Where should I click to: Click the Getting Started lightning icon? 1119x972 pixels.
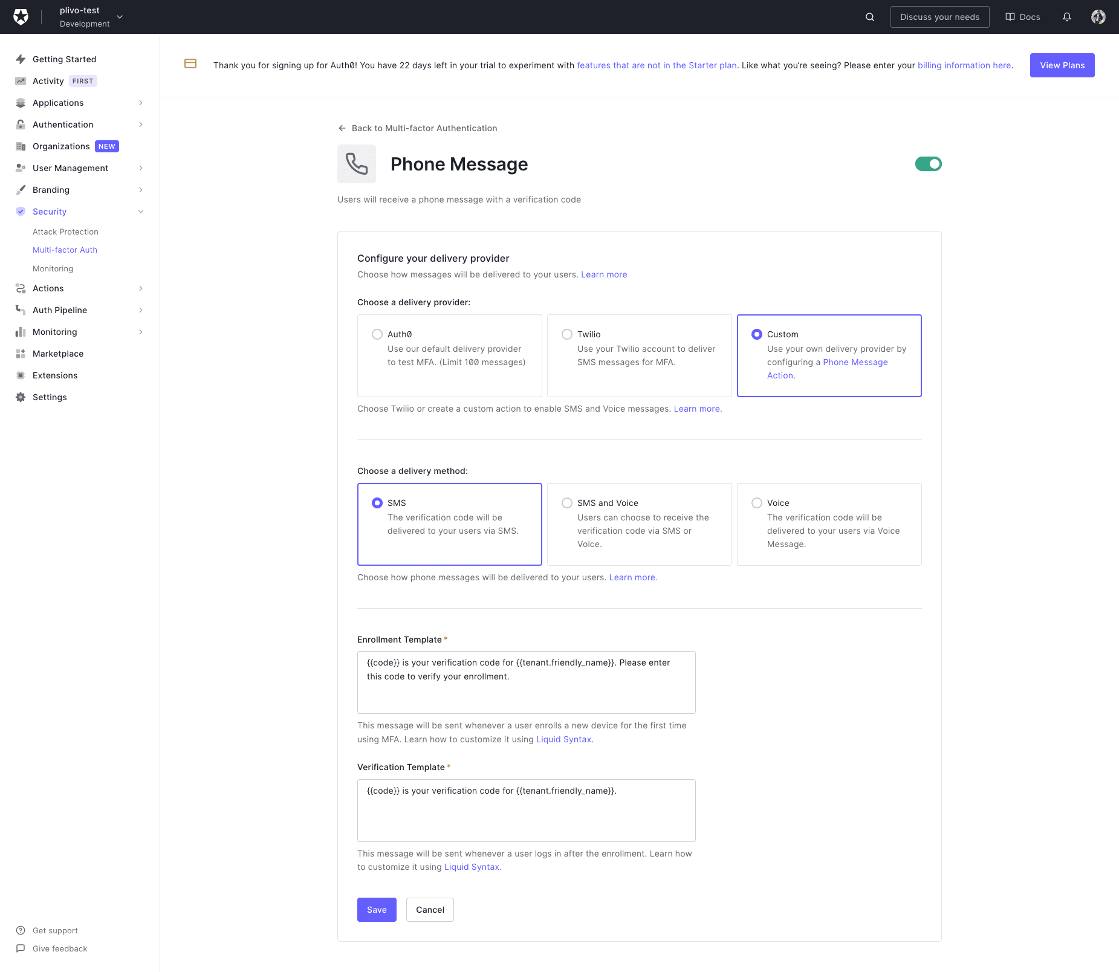(21, 59)
